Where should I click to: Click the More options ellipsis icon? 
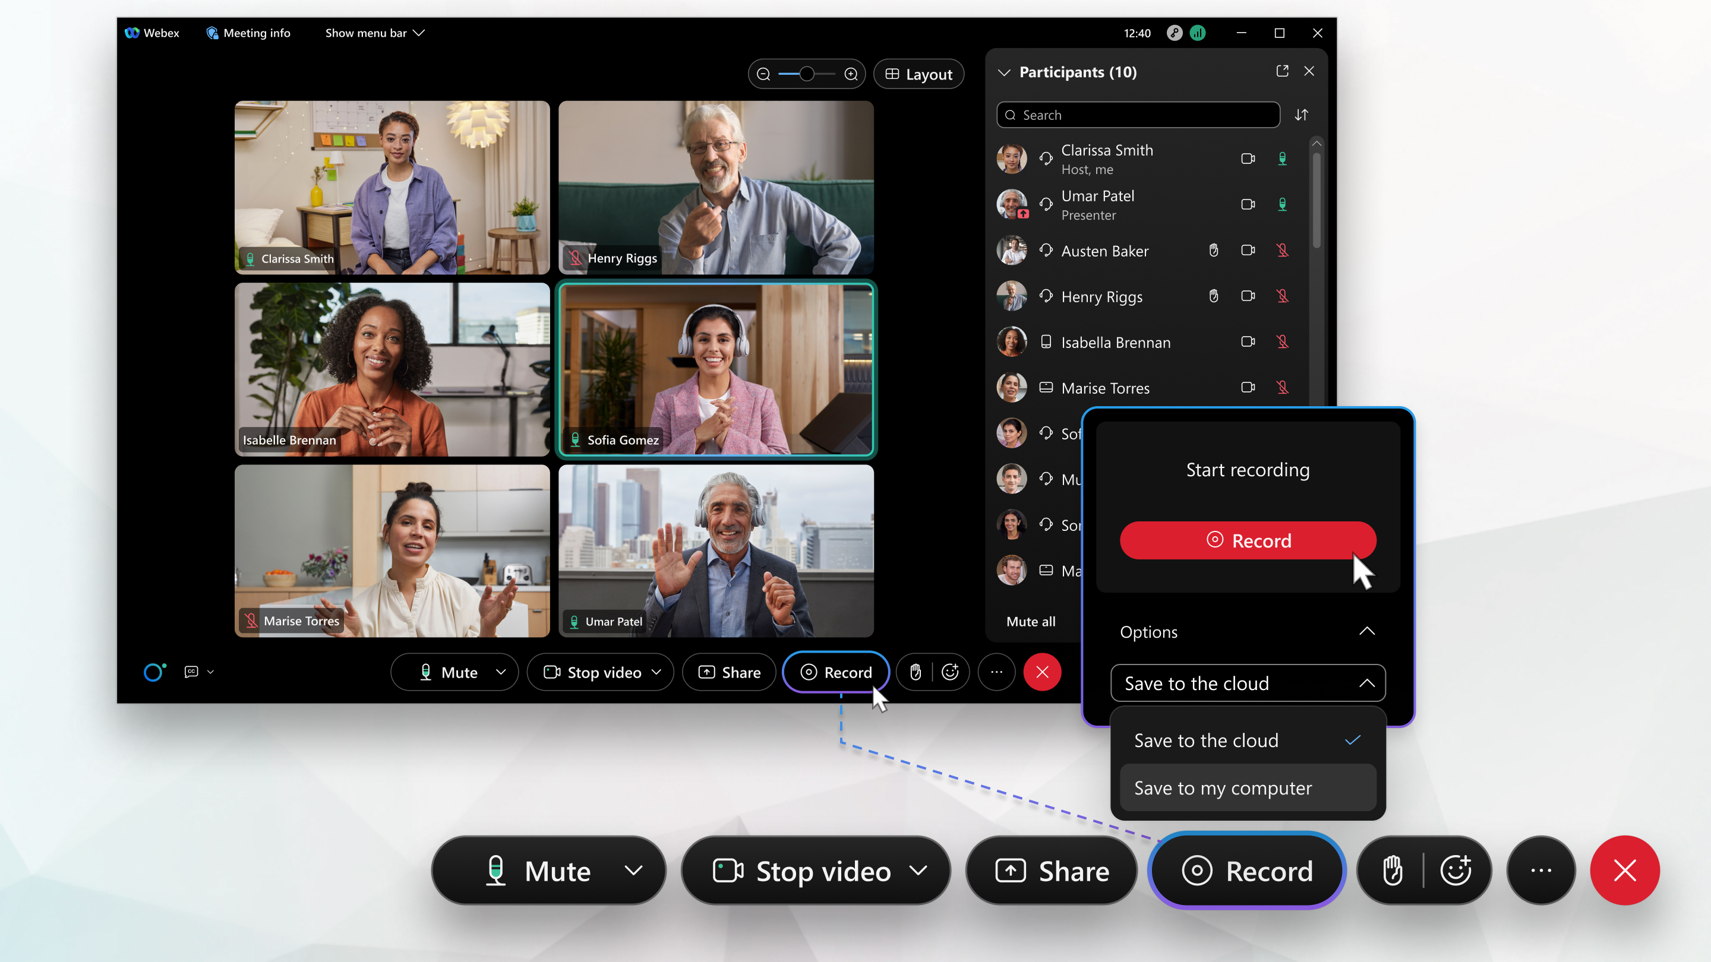tap(996, 670)
